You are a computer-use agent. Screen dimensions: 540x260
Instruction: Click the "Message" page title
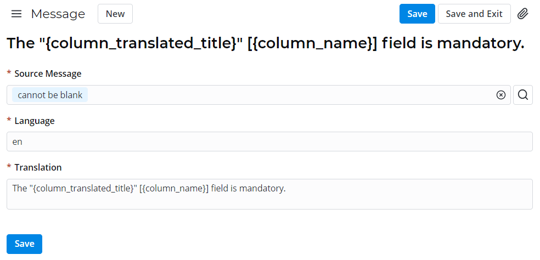tap(58, 14)
